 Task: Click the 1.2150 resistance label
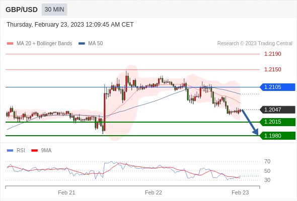click(273, 69)
